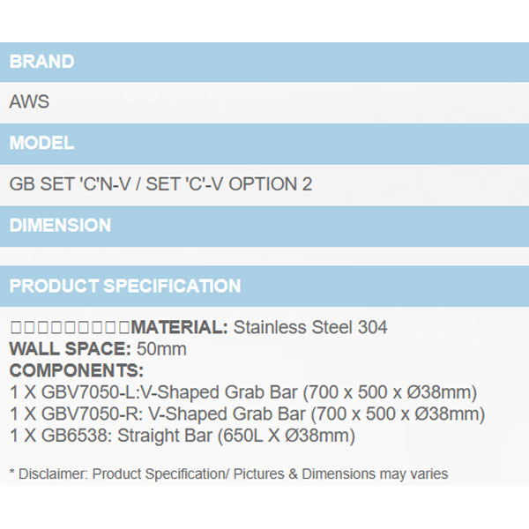Click the Disclaimer note at bottom
Image resolution: width=529 pixels, height=529 pixels.
228,474
